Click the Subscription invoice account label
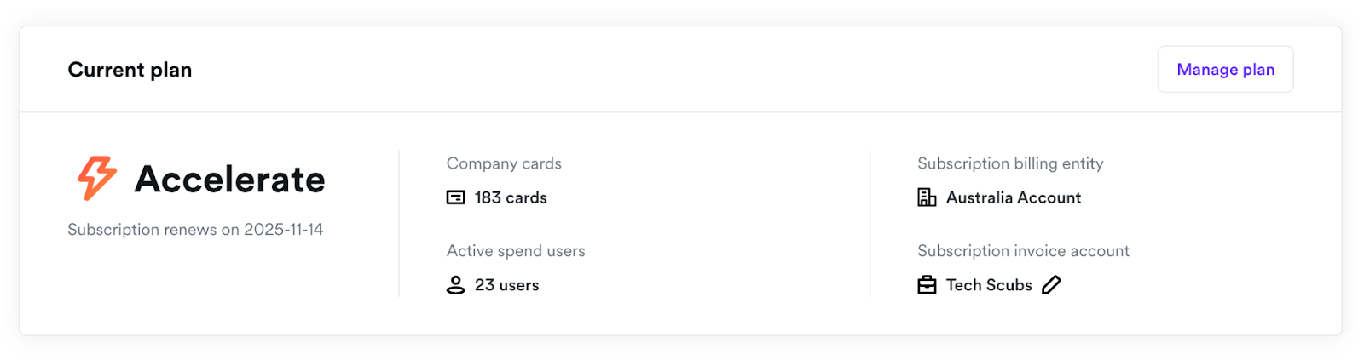 [x=1023, y=251]
